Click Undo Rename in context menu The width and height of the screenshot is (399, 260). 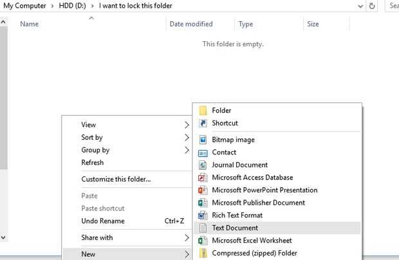pyautogui.click(x=103, y=221)
